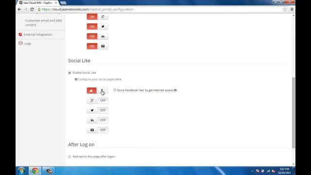
Task: Show hidden system tray icons
Action: [x=252, y=171]
